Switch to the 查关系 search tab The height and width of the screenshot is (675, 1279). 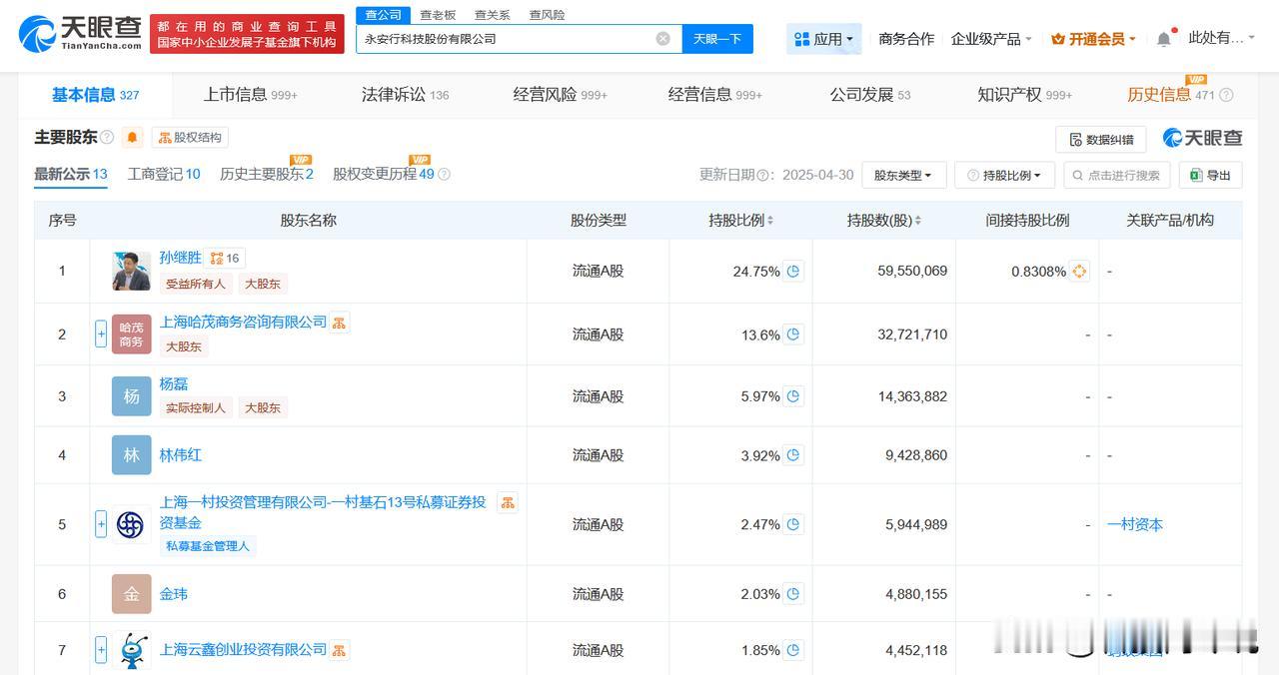click(x=493, y=15)
